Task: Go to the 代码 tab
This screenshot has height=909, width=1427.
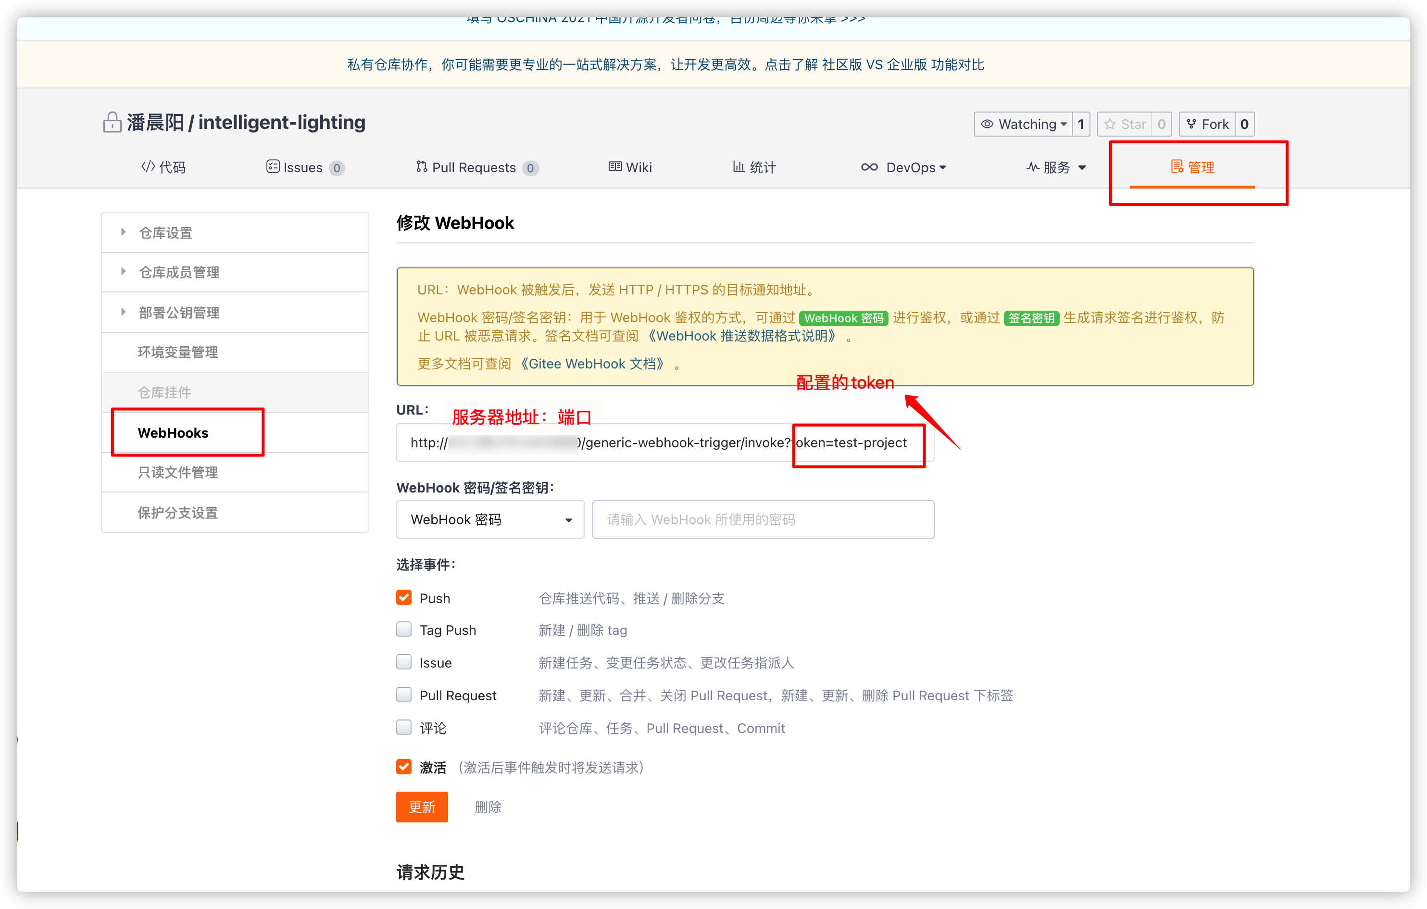Action: pos(171,166)
